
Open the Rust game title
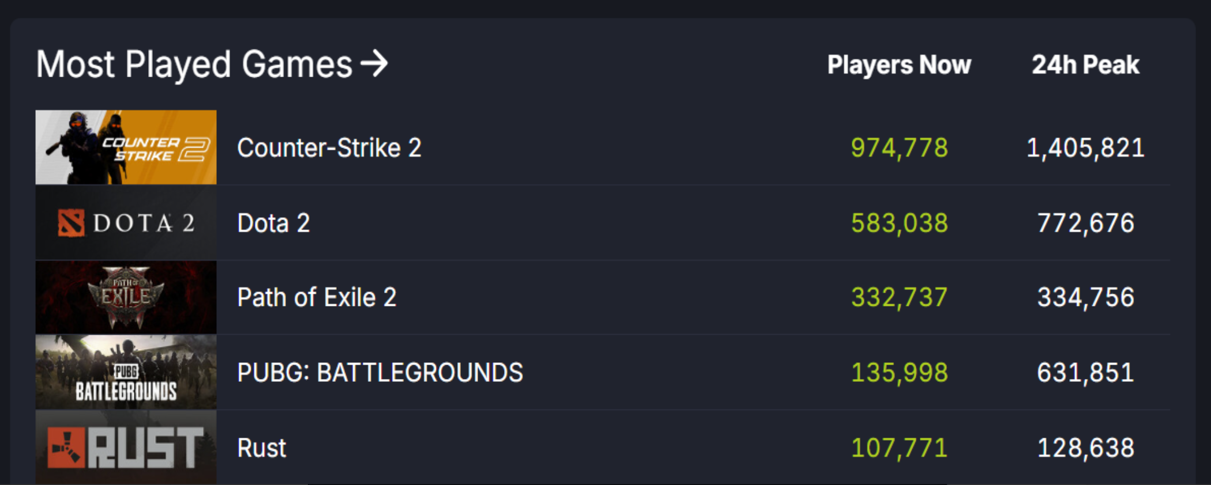(261, 448)
